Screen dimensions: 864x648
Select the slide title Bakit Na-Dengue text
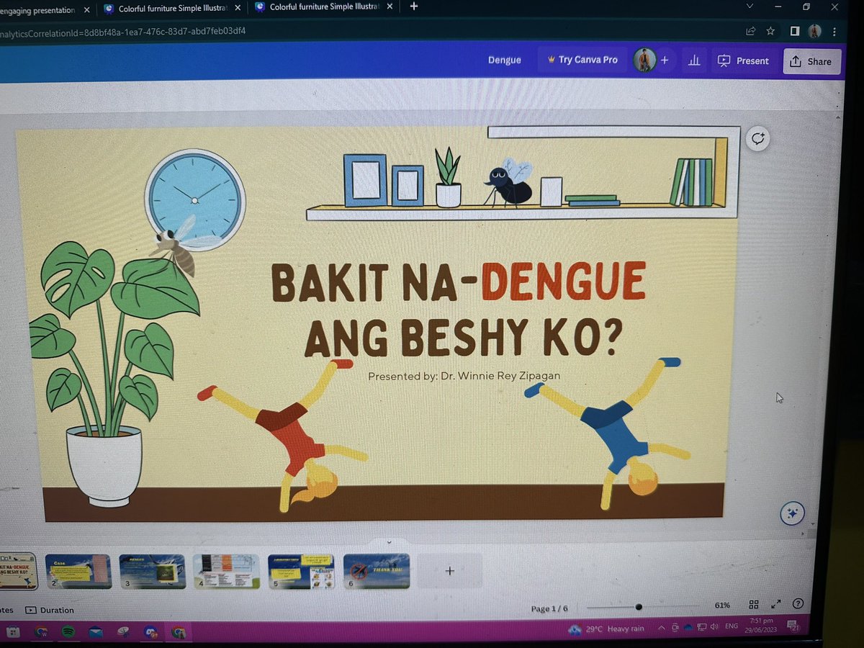pyautogui.click(x=459, y=310)
